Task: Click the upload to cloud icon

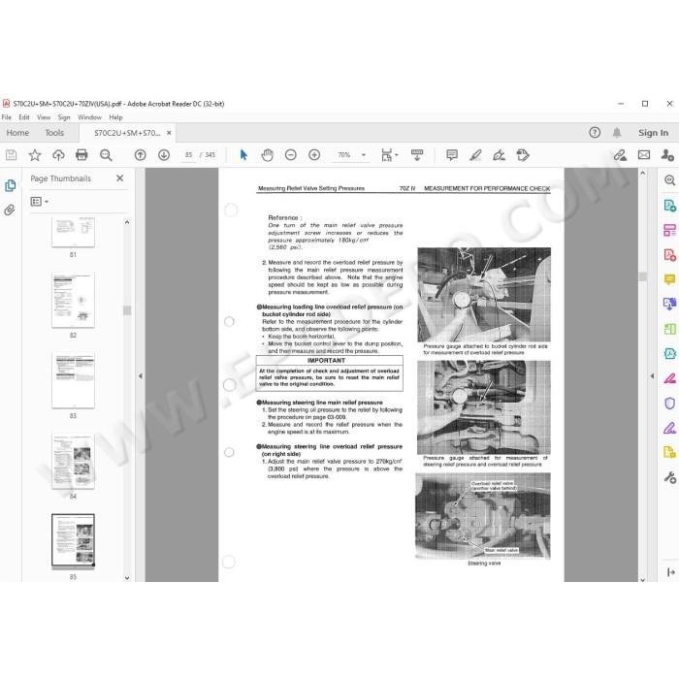Action: point(58,155)
